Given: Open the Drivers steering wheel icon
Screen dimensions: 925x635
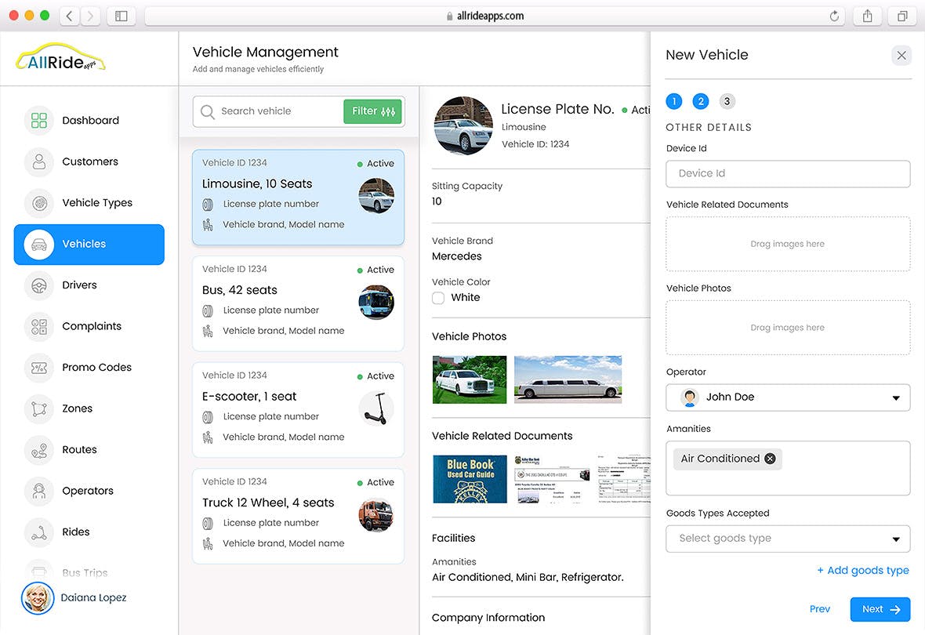Looking at the screenshot, I should (39, 285).
